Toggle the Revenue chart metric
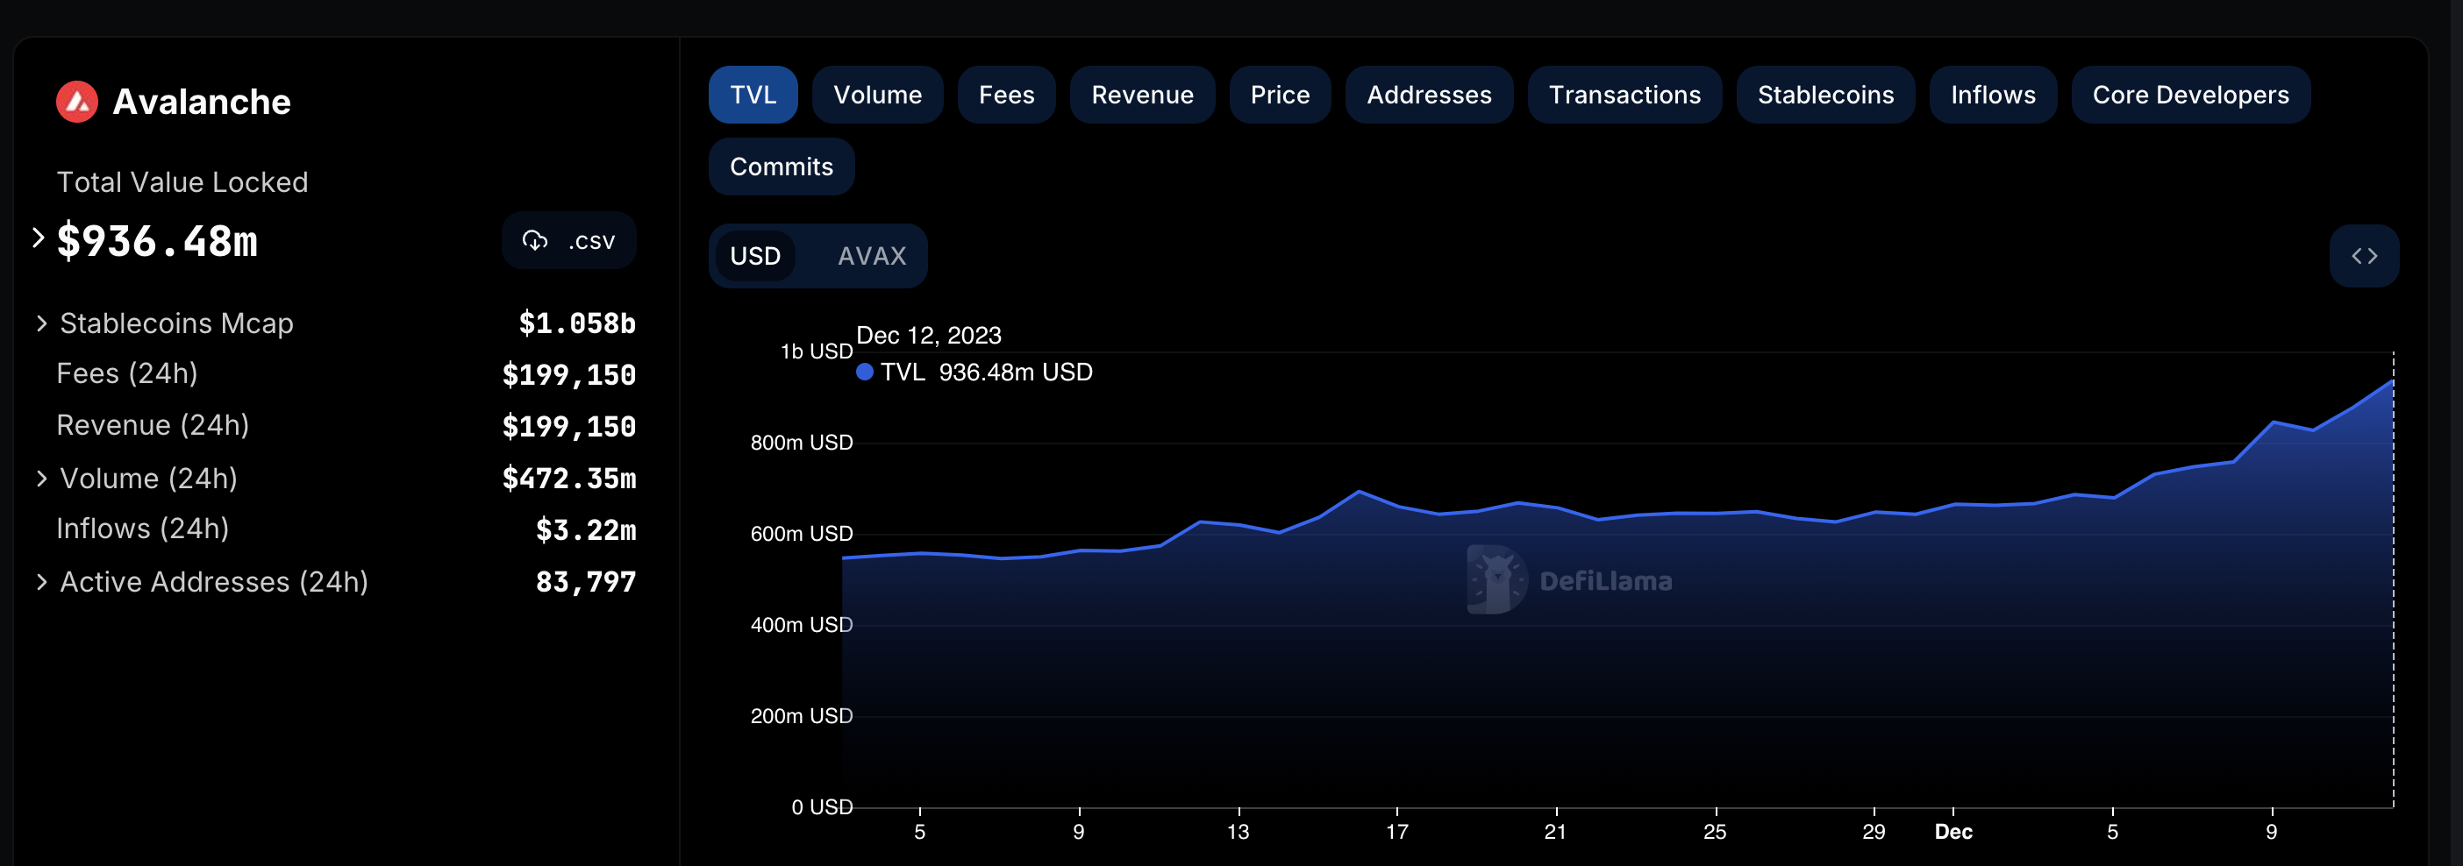 (x=1143, y=95)
